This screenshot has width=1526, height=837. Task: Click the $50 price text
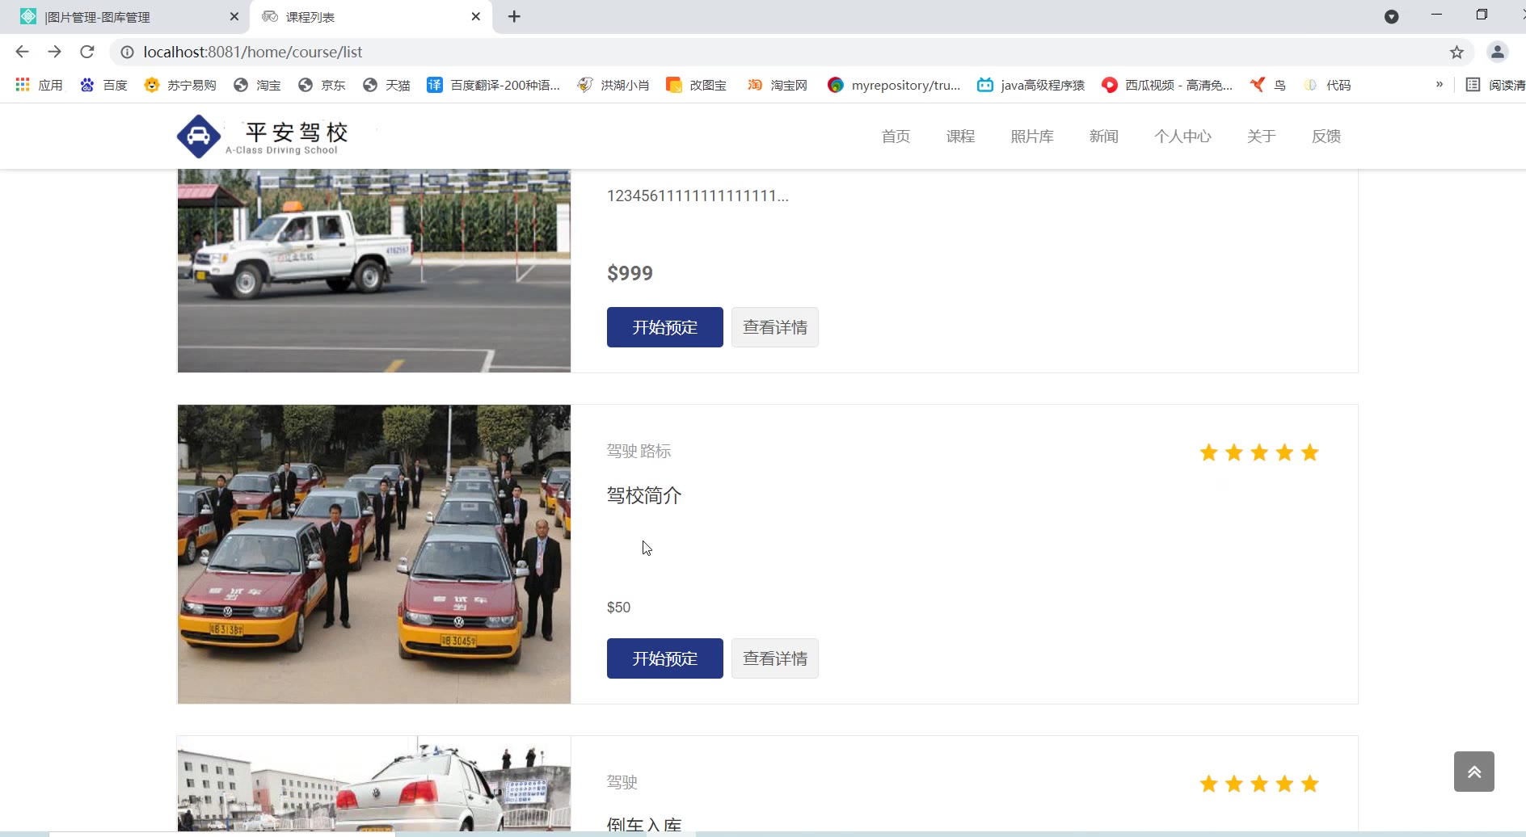click(x=618, y=608)
